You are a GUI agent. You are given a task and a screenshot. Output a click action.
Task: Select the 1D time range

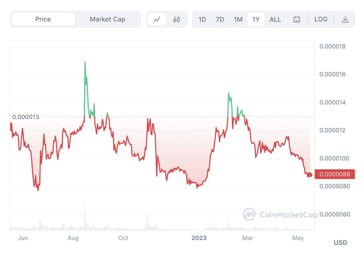[x=202, y=19]
